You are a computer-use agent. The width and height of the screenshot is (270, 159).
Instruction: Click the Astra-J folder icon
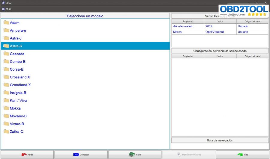[x=6, y=38]
